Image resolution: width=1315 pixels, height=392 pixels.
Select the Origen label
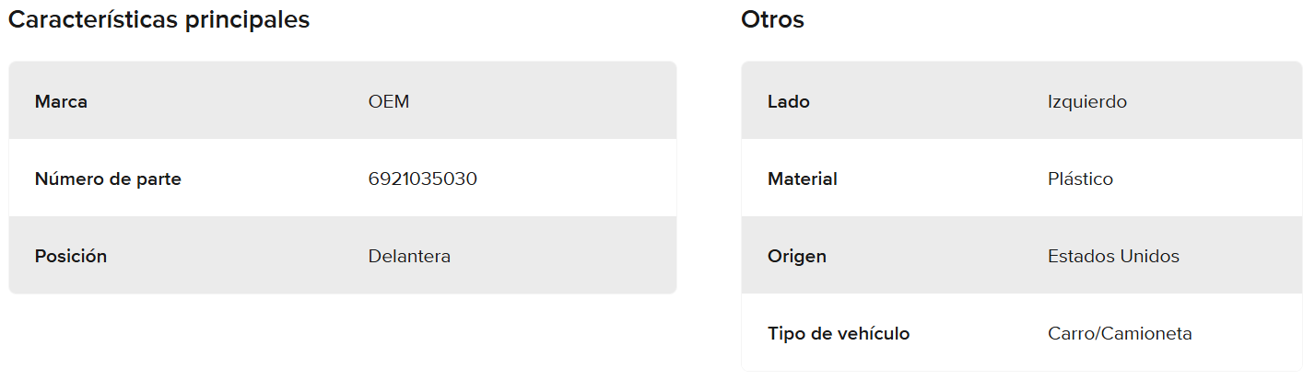pos(797,257)
